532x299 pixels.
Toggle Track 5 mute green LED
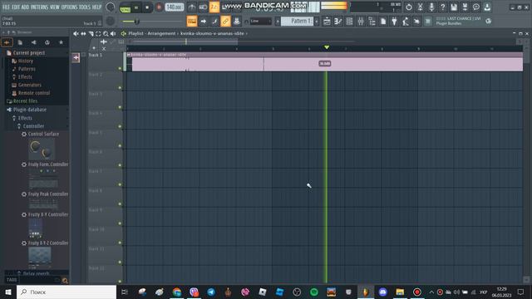tap(120, 146)
